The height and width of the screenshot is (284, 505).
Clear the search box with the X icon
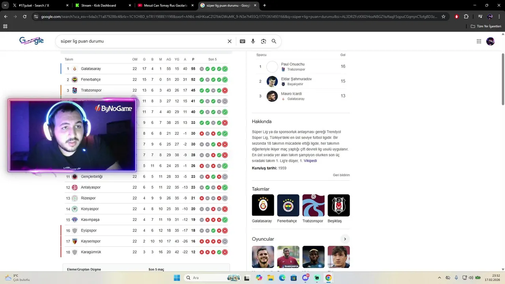coord(230,41)
